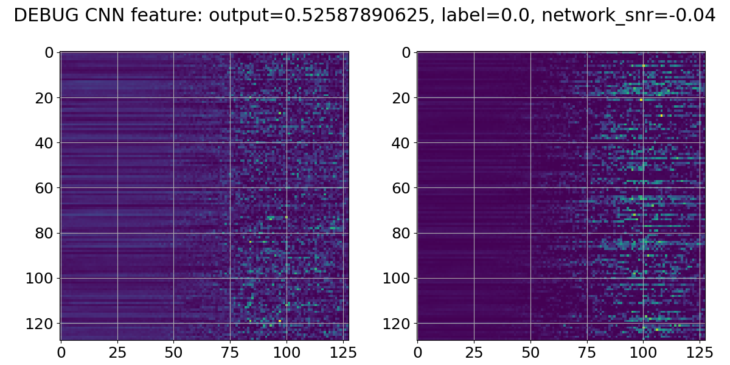Click y-axis tick label 80 of right plot
Screen dimensions: 730x365
(402, 233)
